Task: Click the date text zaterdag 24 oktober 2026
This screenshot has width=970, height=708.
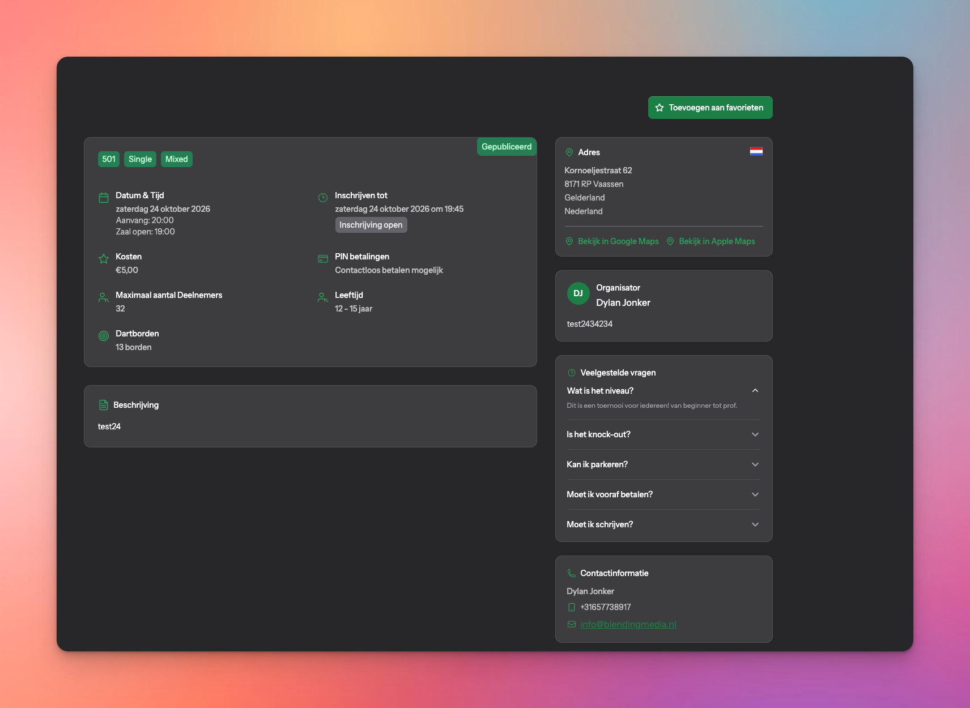Action: 163,209
